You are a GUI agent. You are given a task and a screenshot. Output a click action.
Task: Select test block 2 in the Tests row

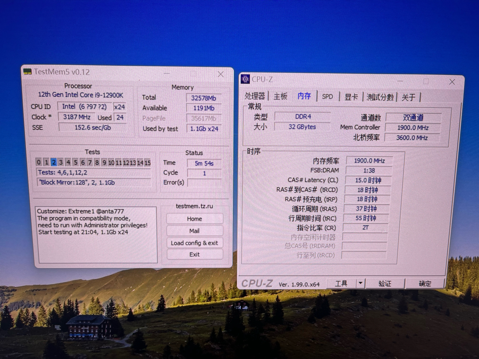pos(54,162)
